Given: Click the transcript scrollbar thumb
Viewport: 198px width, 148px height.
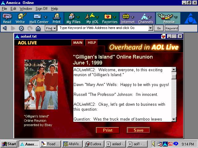Looking at the screenshot, I should pyautogui.click(x=174, y=76).
